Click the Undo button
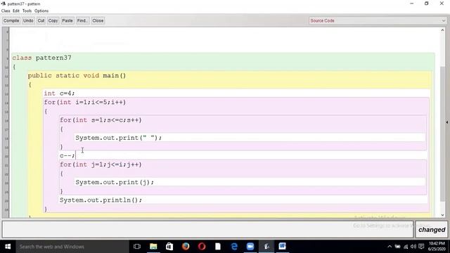Screen dimensions: 450x253 pos(28,20)
